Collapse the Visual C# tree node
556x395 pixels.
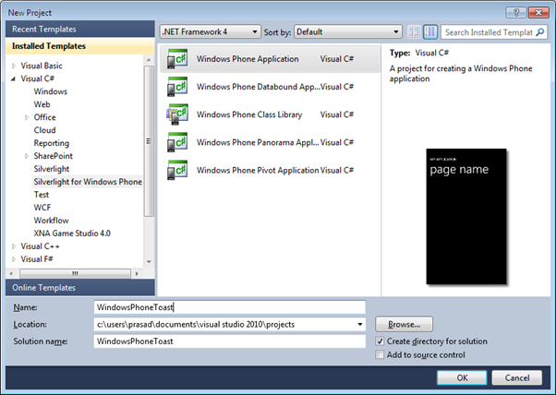pyautogui.click(x=14, y=78)
